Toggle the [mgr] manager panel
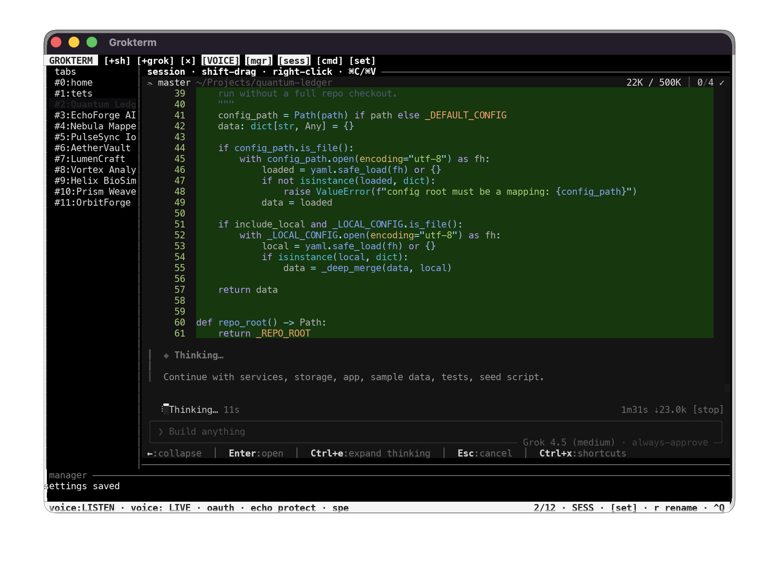The height and width of the screenshot is (571, 779). click(259, 61)
